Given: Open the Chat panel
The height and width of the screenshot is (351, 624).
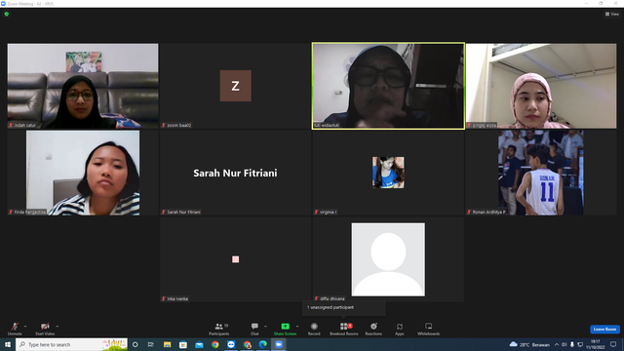Looking at the screenshot, I should coord(254,329).
